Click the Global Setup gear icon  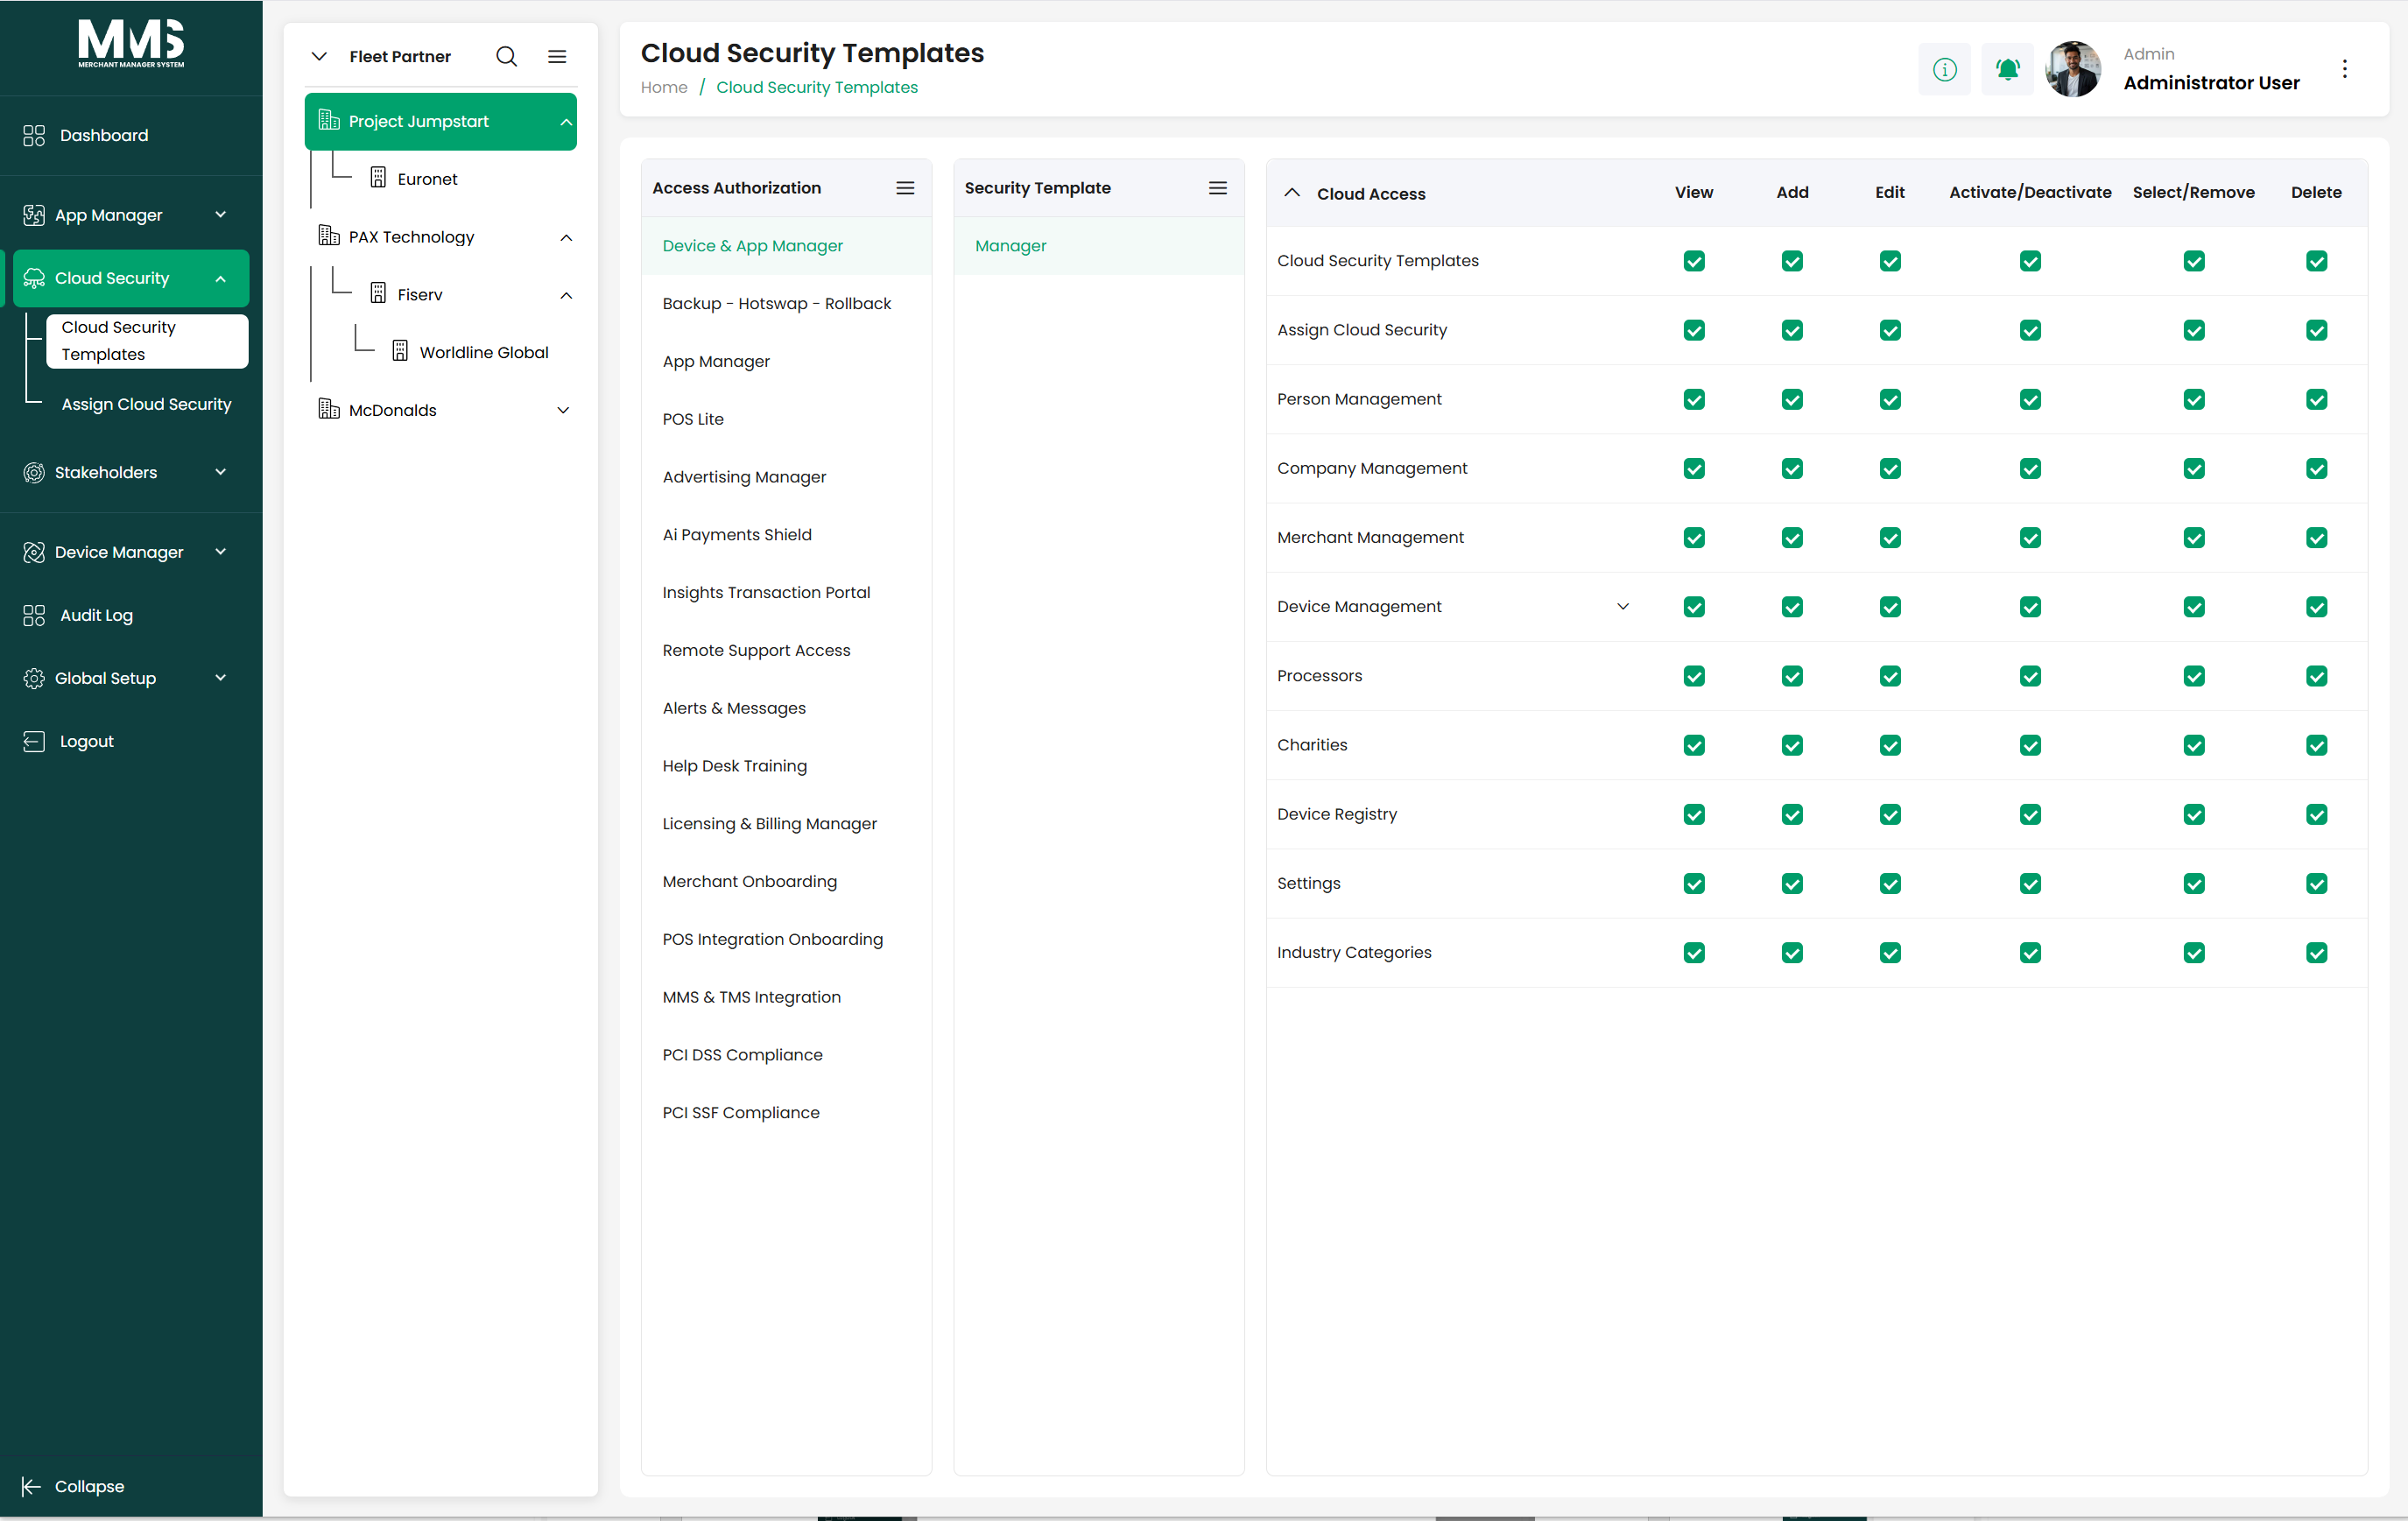coord(34,678)
